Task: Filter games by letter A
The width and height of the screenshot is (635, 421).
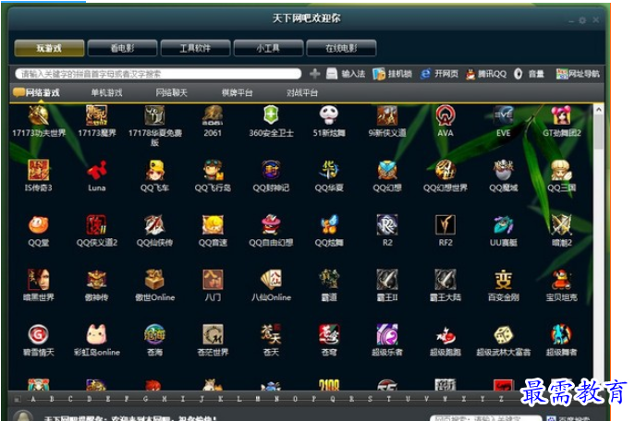Action: click(x=33, y=399)
